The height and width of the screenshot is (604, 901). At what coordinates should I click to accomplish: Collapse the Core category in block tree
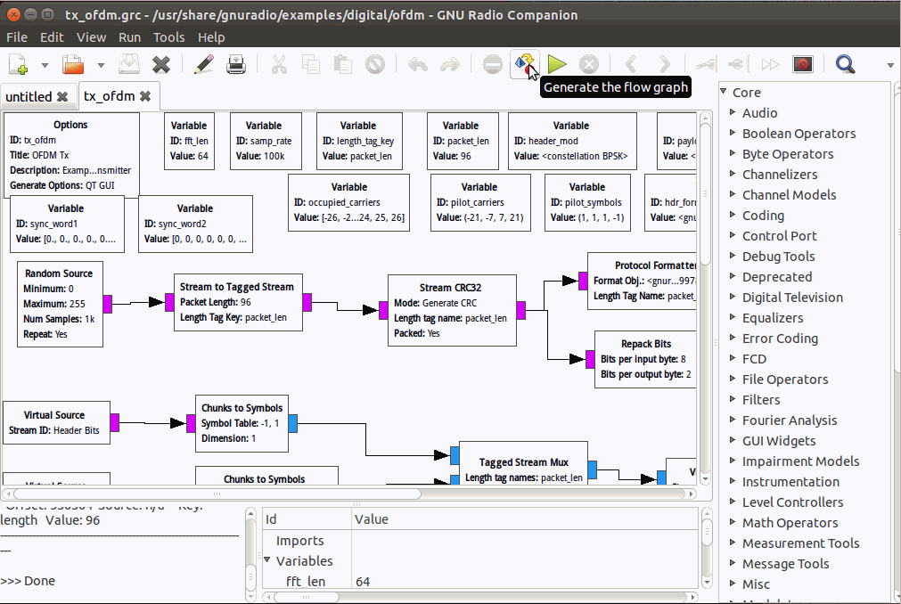pyautogui.click(x=724, y=92)
